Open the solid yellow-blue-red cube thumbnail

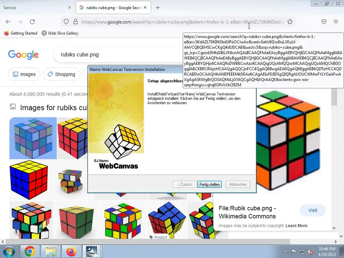pyautogui.click(x=29, y=180)
